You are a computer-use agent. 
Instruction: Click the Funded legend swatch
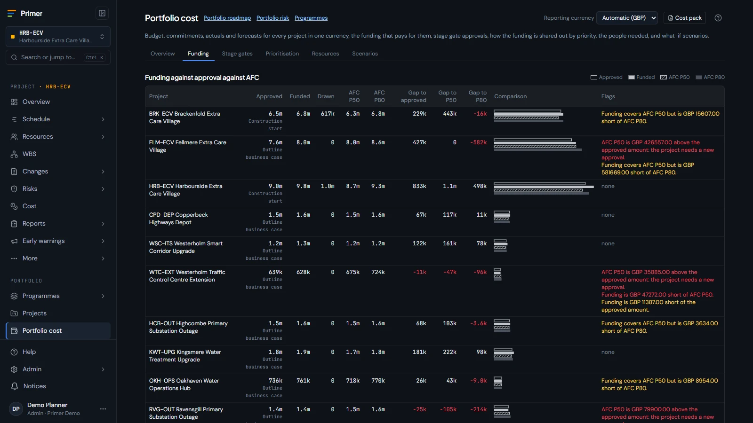[632, 78]
